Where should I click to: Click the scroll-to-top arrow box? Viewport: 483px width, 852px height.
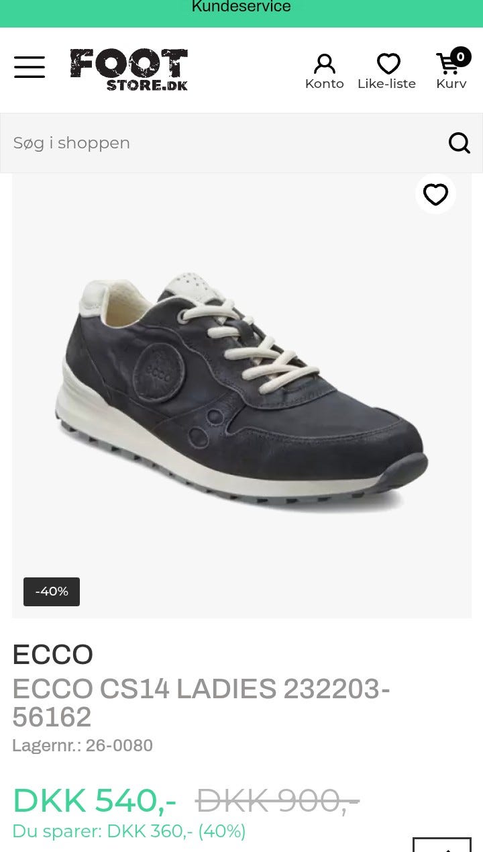point(441,845)
